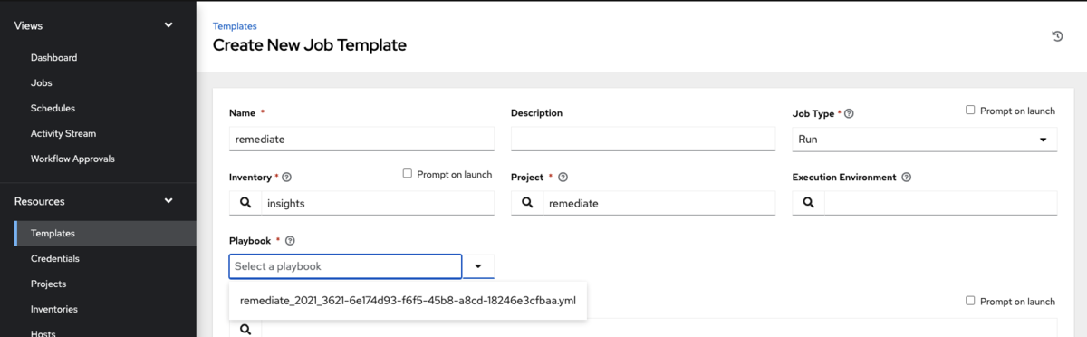The height and width of the screenshot is (337, 1087).
Task: Collapse the Resources sidebar section
Action: click(x=168, y=201)
